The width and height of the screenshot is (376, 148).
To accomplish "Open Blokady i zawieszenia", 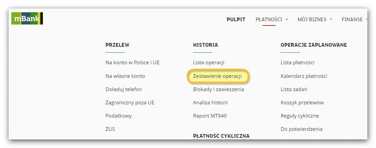I will [x=218, y=89].
